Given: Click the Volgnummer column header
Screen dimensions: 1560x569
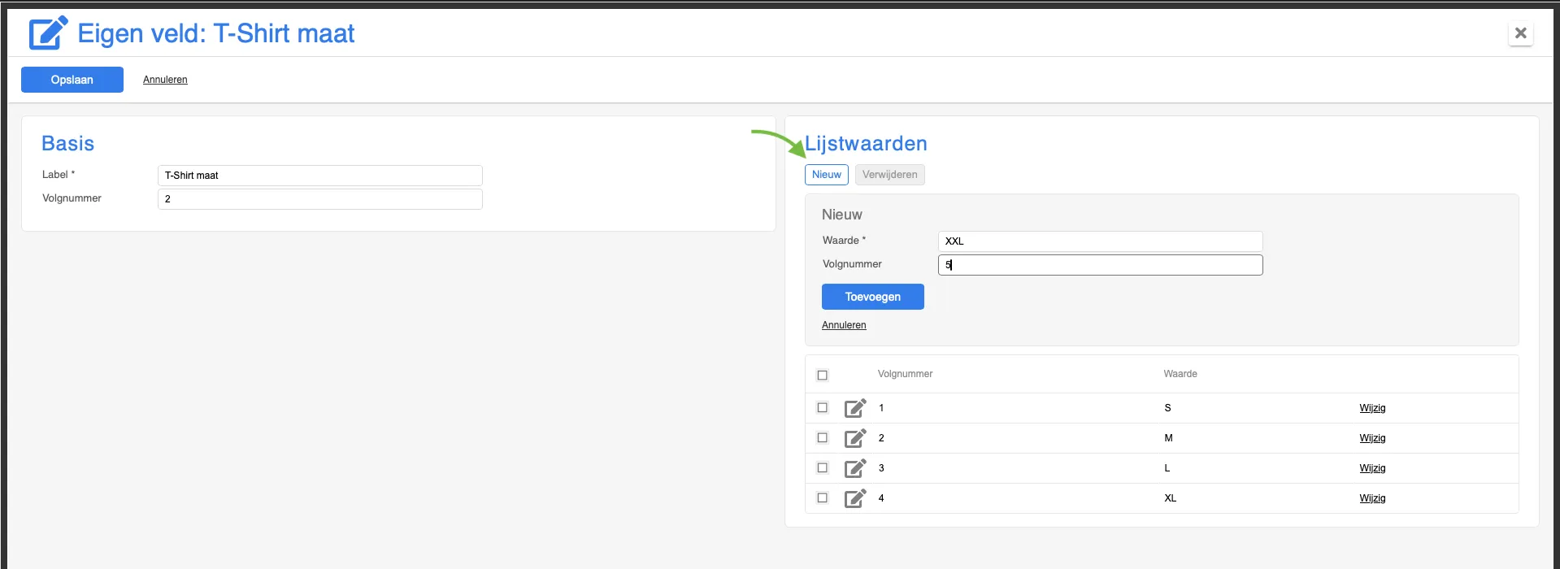Looking at the screenshot, I should [x=905, y=374].
